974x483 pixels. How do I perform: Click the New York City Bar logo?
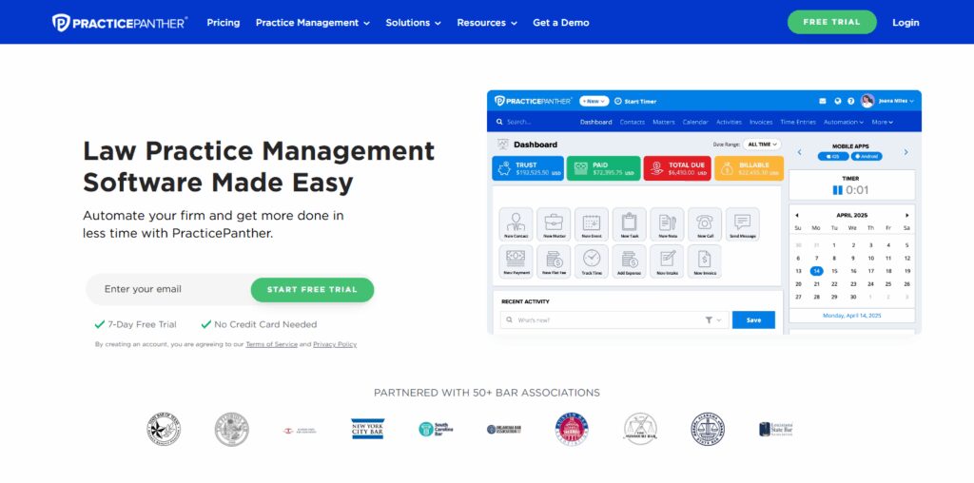tap(368, 429)
